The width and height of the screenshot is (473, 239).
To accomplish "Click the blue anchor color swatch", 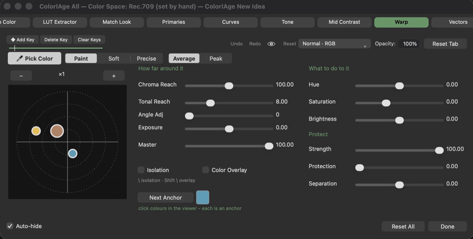I will (203, 197).
